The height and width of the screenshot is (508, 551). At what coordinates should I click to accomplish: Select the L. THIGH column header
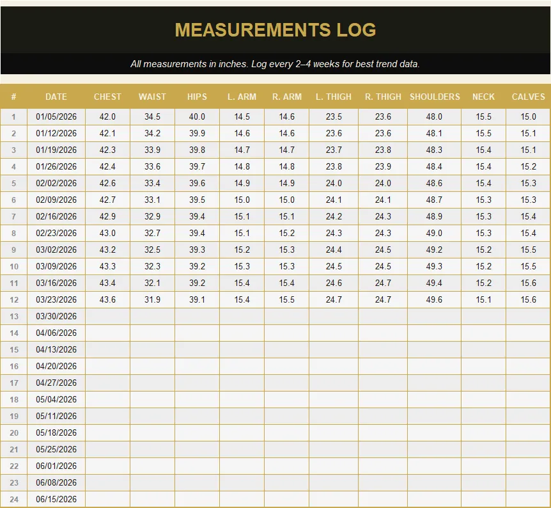click(x=334, y=97)
